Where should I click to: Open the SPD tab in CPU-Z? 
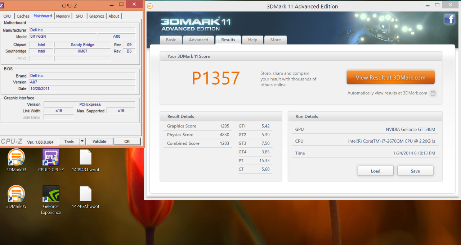tap(79, 16)
